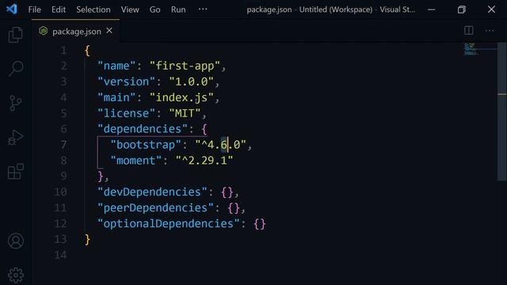Click line number 14 in gutter
The image size is (507, 285).
coord(60,255)
